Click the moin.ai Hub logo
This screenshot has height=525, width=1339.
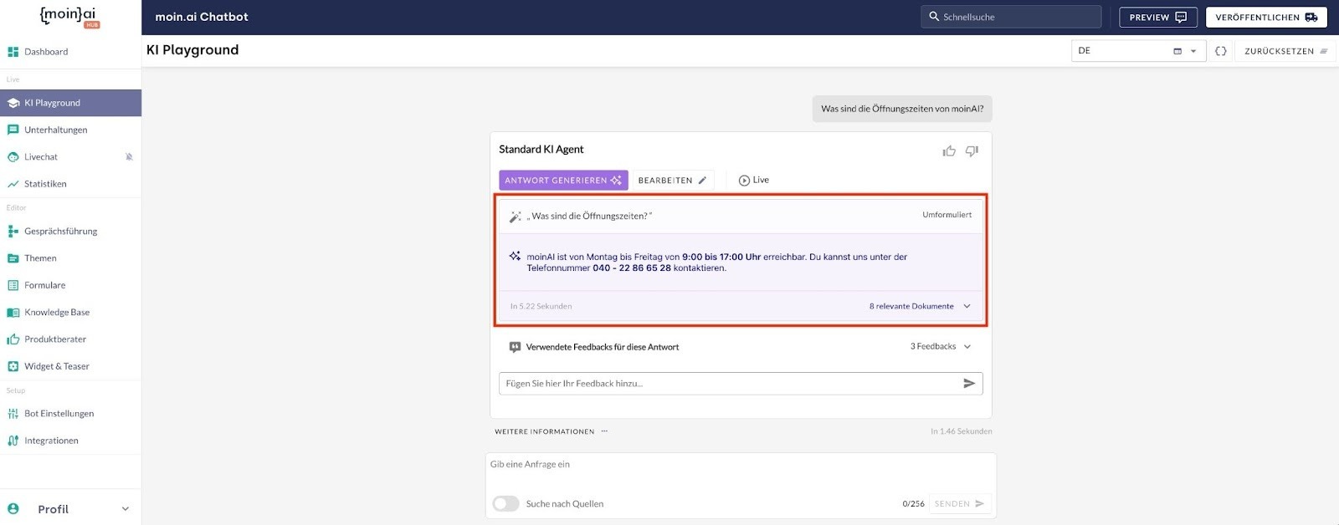click(x=69, y=17)
